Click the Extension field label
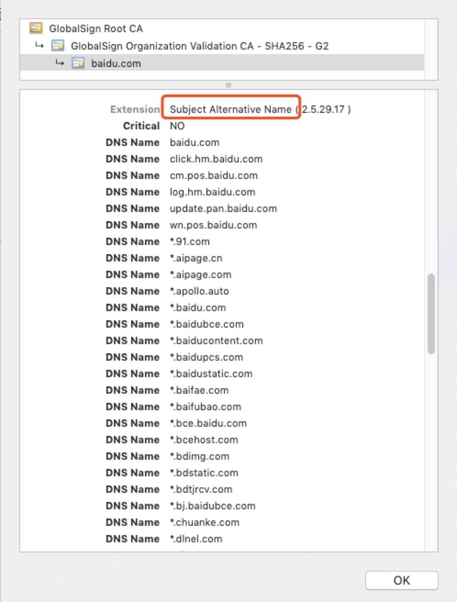This screenshot has width=457, height=602. [x=135, y=109]
